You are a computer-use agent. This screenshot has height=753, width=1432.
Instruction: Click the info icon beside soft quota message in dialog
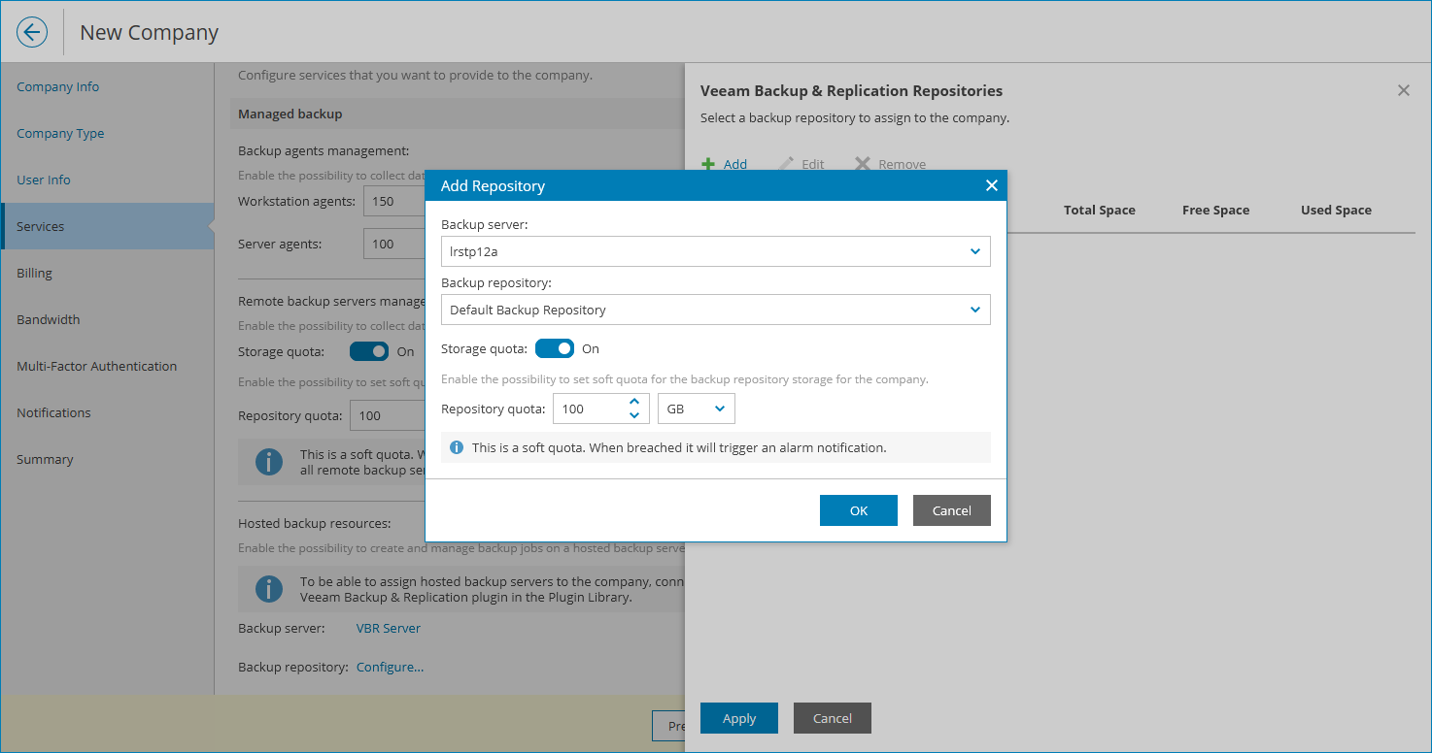[x=457, y=447]
